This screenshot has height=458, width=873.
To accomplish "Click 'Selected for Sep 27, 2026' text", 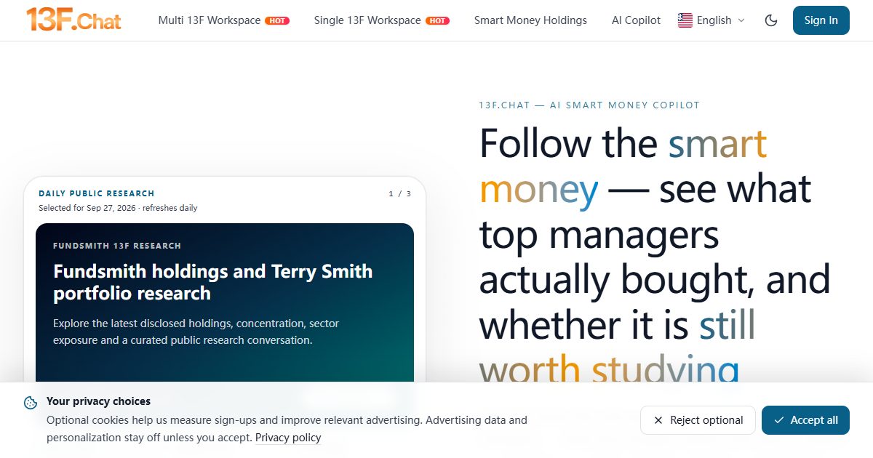I will 88,208.
